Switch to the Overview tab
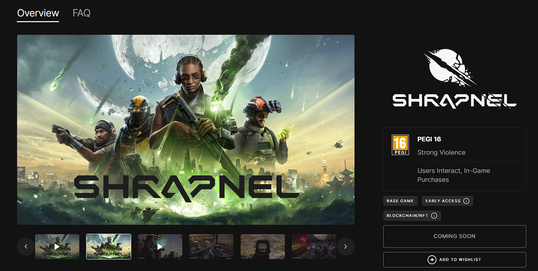This screenshot has width=538, height=271. tap(38, 13)
